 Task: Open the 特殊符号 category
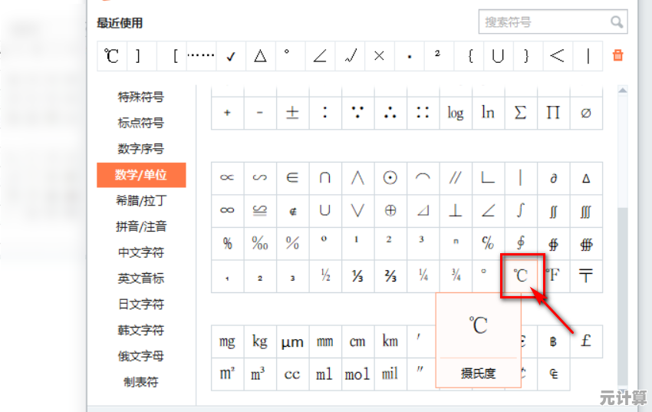(x=140, y=97)
